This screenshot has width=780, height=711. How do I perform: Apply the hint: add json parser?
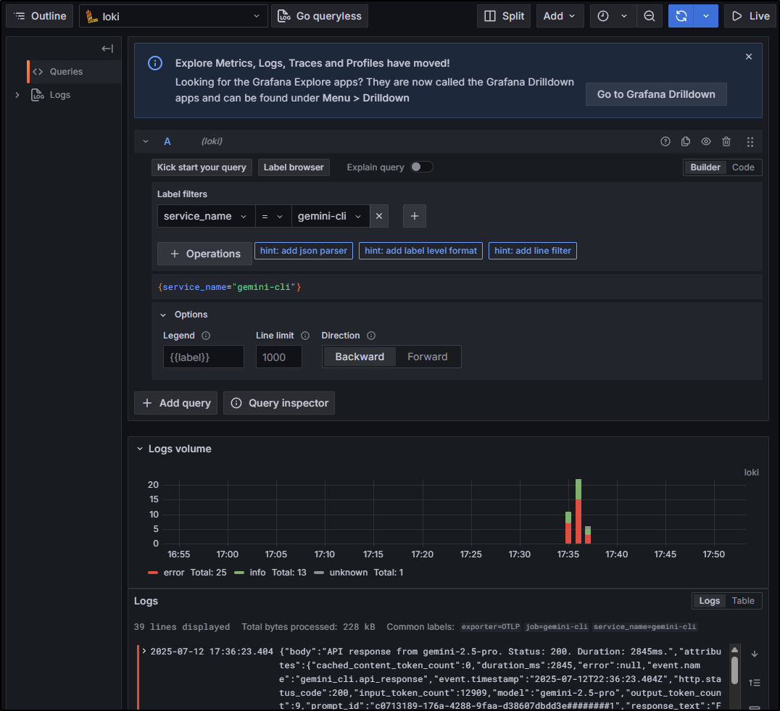(304, 251)
